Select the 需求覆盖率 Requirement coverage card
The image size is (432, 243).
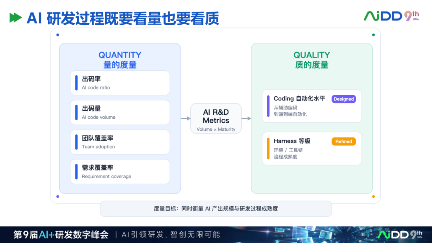tap(120, 172)
